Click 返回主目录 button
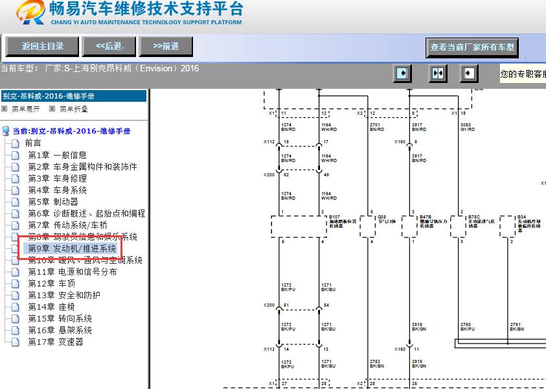 [42, 47]
